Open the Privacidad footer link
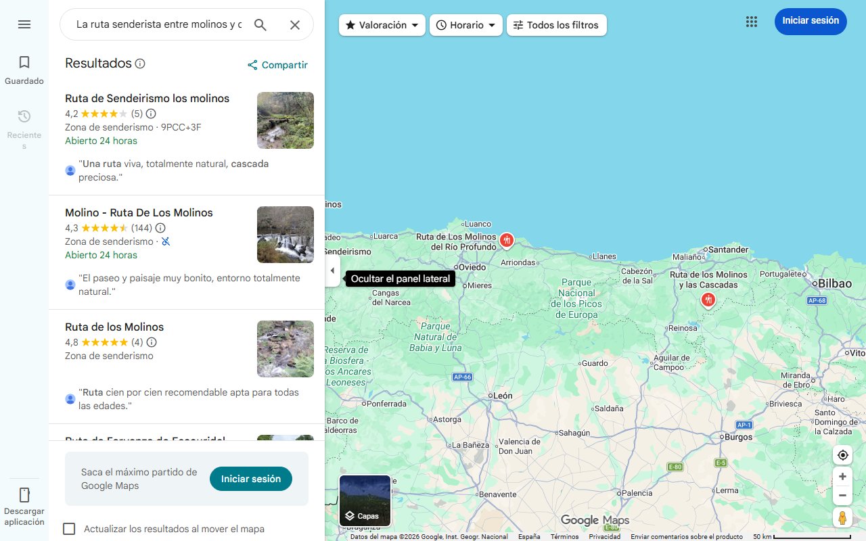866x541 pixels. tap(603, 536)
